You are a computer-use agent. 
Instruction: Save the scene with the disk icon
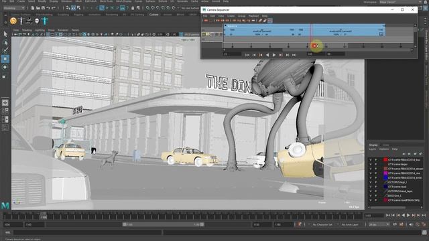pyautogui.click(x=43, y=8)
